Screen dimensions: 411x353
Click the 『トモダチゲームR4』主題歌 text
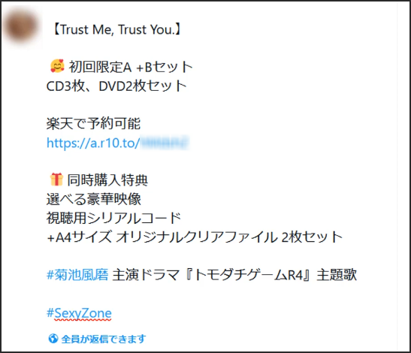(271, 275)
